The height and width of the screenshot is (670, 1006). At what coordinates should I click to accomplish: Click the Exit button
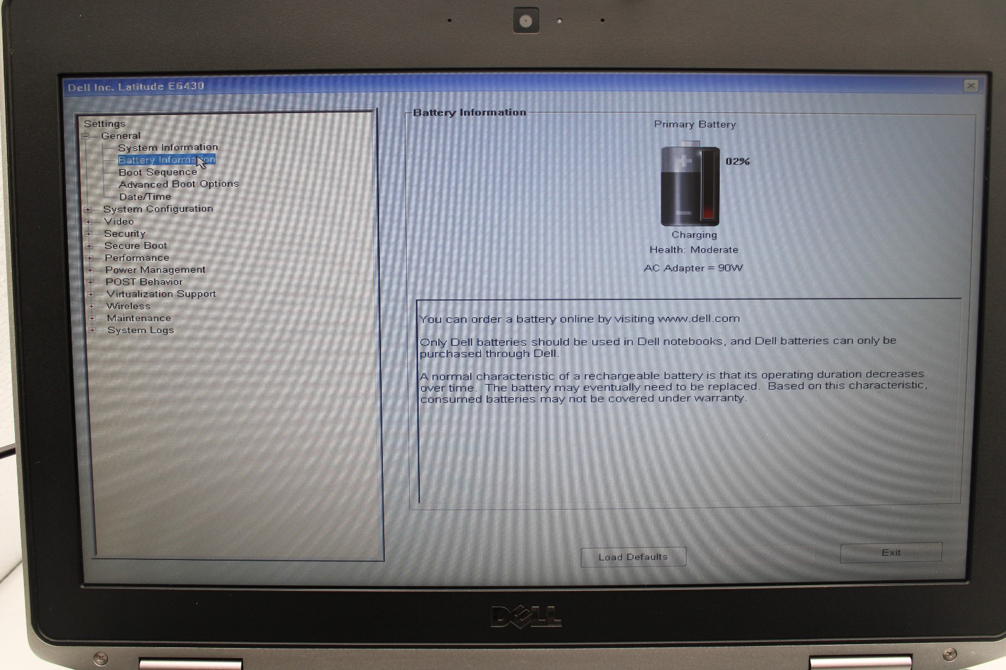(891, 552)
